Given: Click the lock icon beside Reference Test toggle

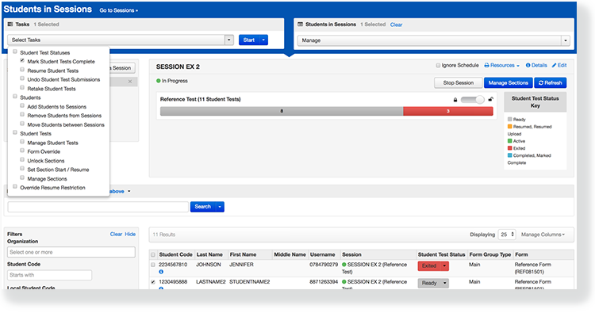Looking at the screenshot, I should point(455,100).
